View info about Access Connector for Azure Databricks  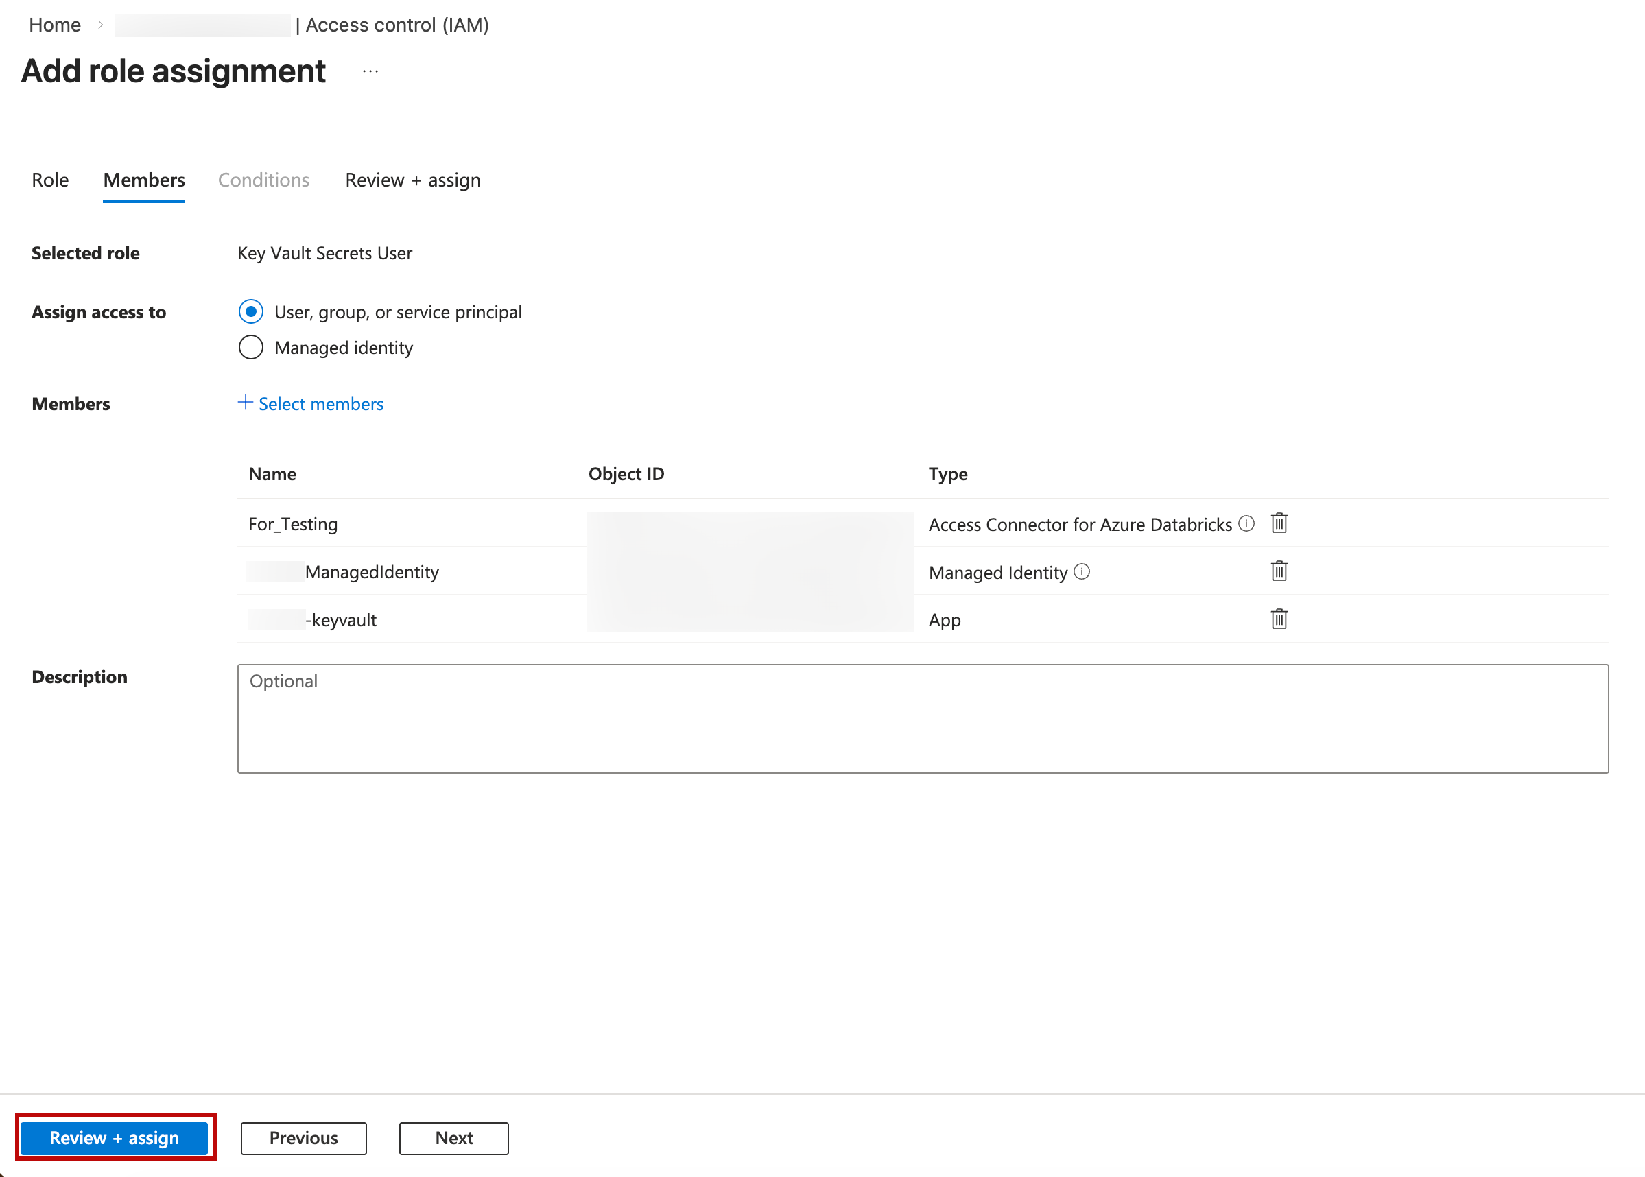tap(1246, 523)
